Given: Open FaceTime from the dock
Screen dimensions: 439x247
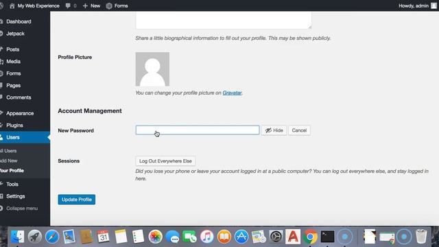Looking at the screenshot, I should tap(190, 237).
